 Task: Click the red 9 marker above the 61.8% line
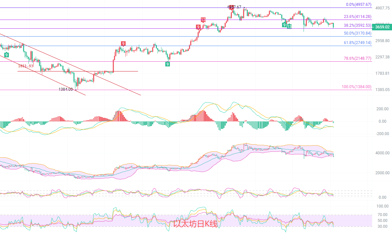tap(123, 44)
